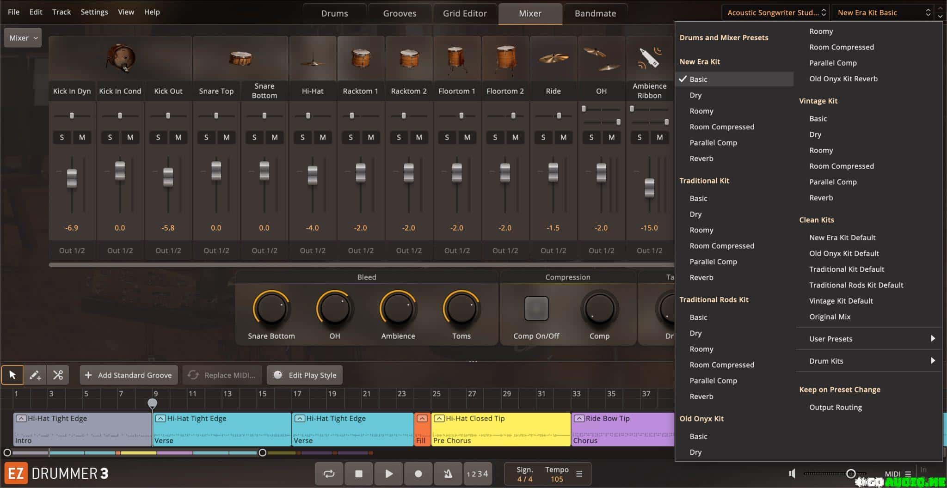Click the EZ Drummer 3 logo
947x488 pixels.
[x=56, y=474]
